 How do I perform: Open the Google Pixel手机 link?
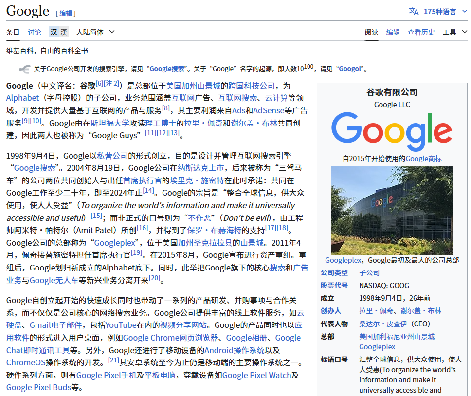(x=107, y=375)
